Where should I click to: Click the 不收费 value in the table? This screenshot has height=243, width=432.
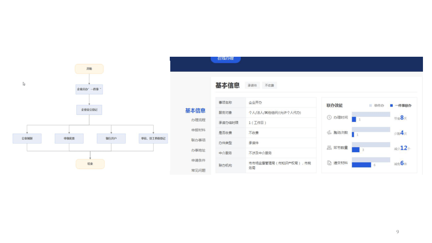tap(281, 133)
